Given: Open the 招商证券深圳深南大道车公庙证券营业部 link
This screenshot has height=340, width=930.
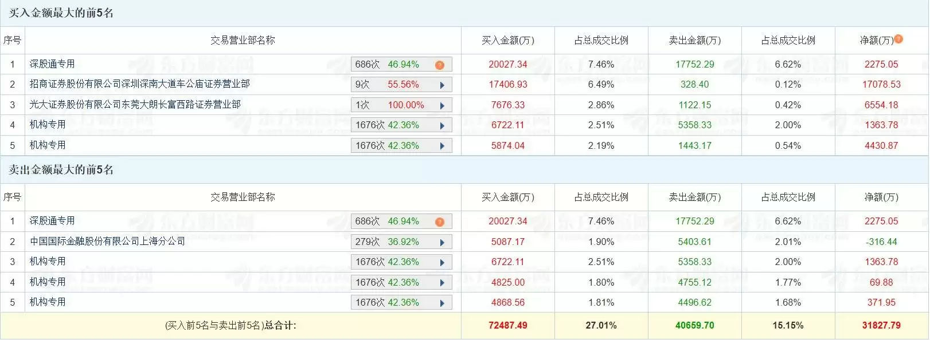Looking at the screenshot, I should pos(139,84).
